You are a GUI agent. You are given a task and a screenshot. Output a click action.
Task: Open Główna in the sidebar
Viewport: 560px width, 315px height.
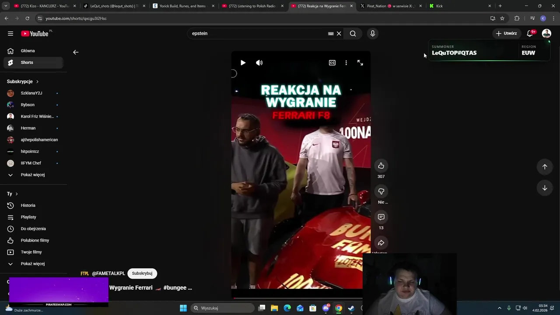click(33, 51)
